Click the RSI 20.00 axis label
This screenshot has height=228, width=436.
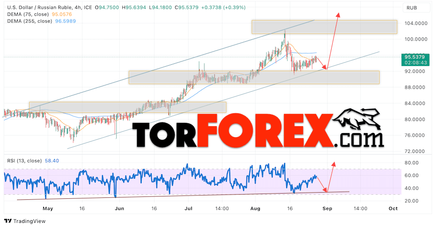[412, 201]
